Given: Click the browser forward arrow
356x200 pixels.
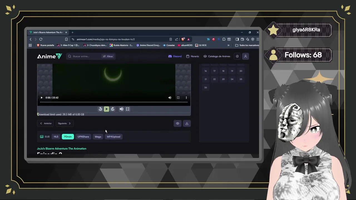Looking at the screenshot, I should pos(35,39).
